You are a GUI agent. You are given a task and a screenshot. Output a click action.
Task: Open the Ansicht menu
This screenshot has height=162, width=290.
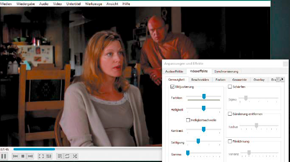click(112, 4)
